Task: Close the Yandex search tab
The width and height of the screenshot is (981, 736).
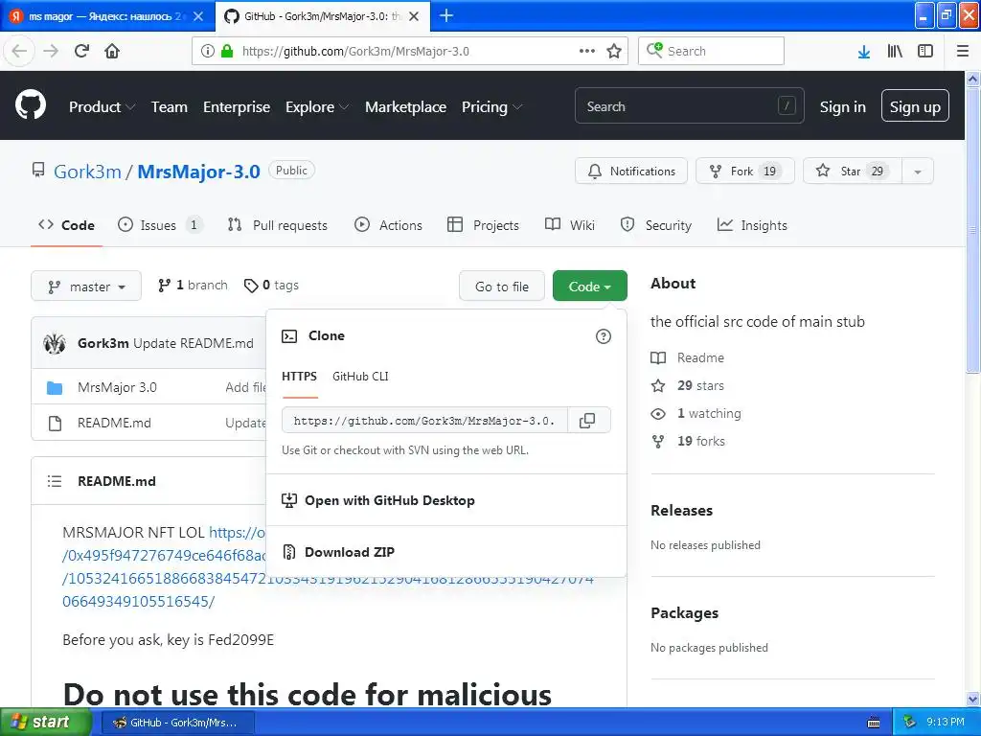Action: pyautogui.click(x=198, y=16)
